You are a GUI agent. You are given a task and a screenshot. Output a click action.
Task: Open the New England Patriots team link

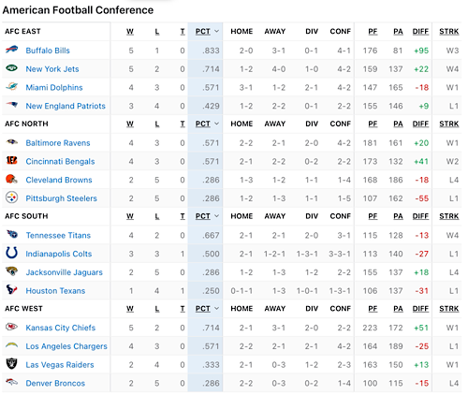tap(66, 106)
